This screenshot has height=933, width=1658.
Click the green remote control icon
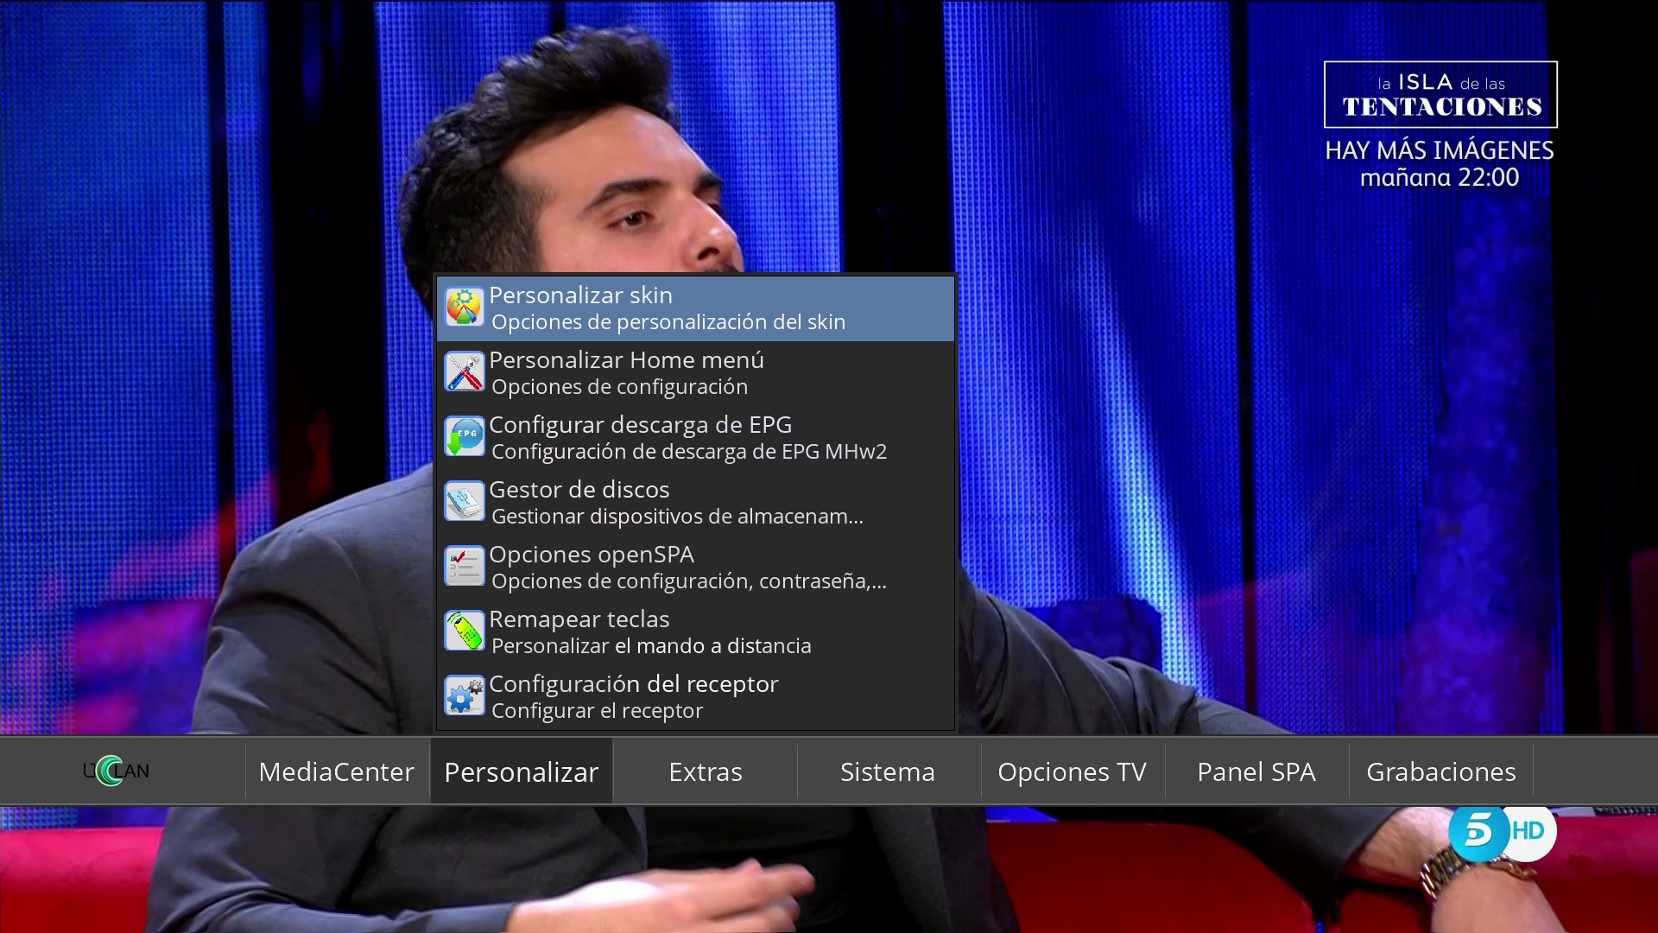pyautogui.click(x=464, y=632)
